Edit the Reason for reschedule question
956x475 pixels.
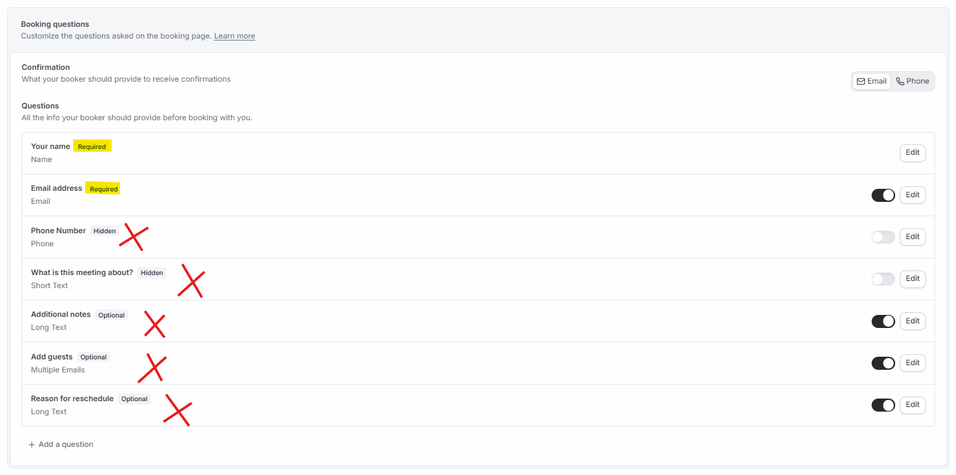[912, 405]
